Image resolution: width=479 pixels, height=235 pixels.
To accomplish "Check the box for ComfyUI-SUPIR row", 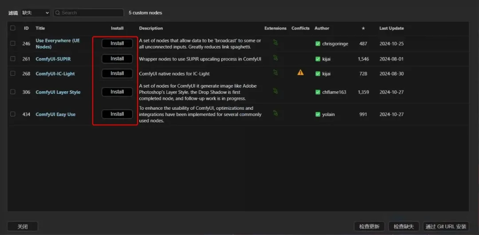I will tap(12, 58).
